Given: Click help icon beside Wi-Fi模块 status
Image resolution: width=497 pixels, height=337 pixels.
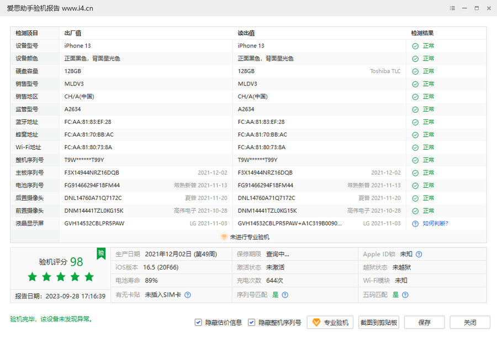Looking at the screenshot, I should [413, 281].
